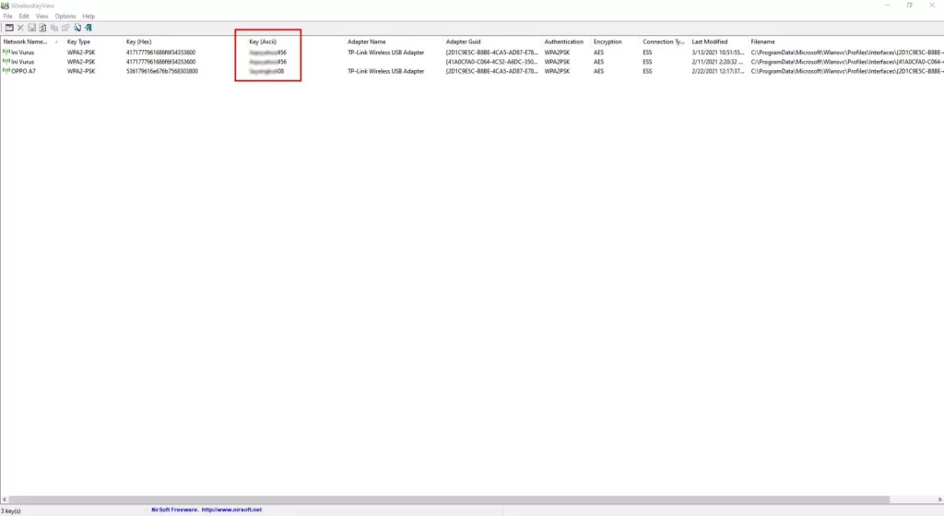Click the horizontal scrollbar right arrow
944x516 pixels.
(x=939, y=499)
